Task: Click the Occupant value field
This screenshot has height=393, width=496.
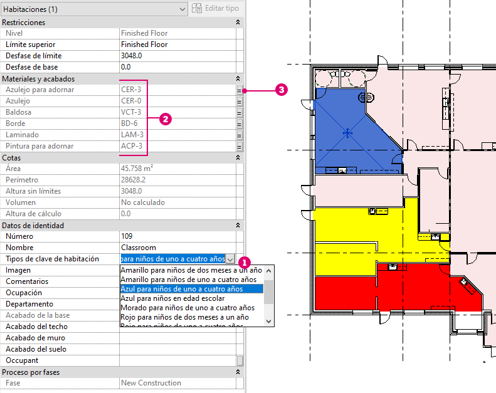Action: pos(177,360)
